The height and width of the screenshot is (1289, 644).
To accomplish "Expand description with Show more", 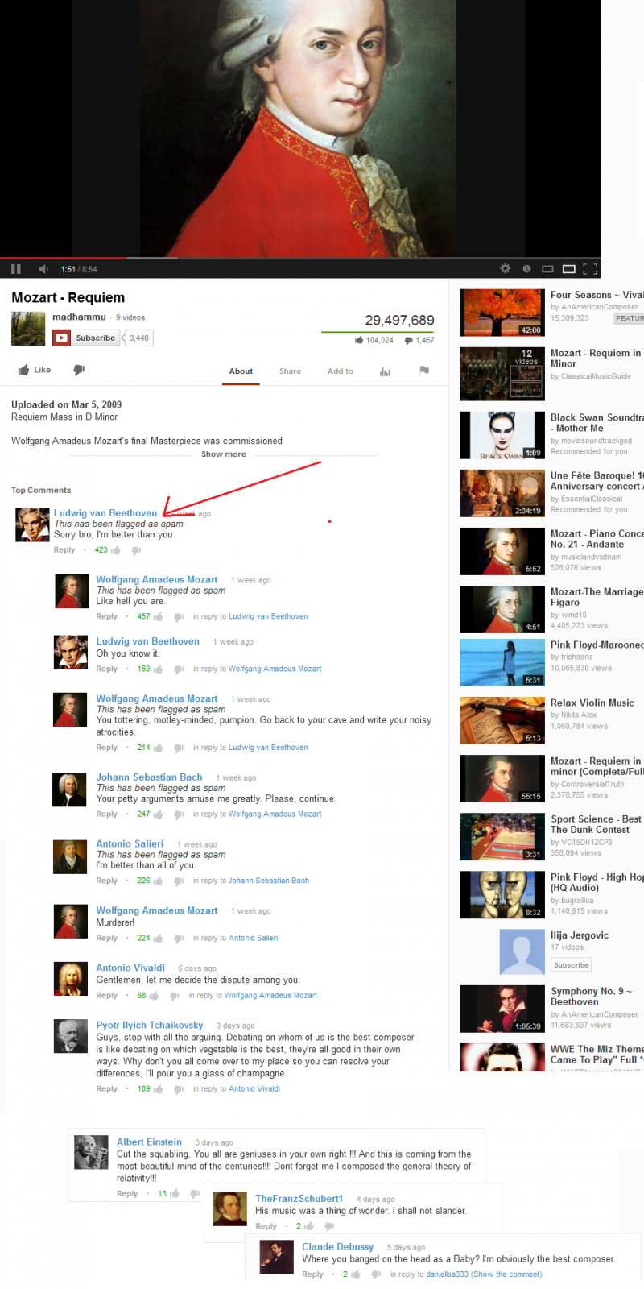I will tap(224, 454).
